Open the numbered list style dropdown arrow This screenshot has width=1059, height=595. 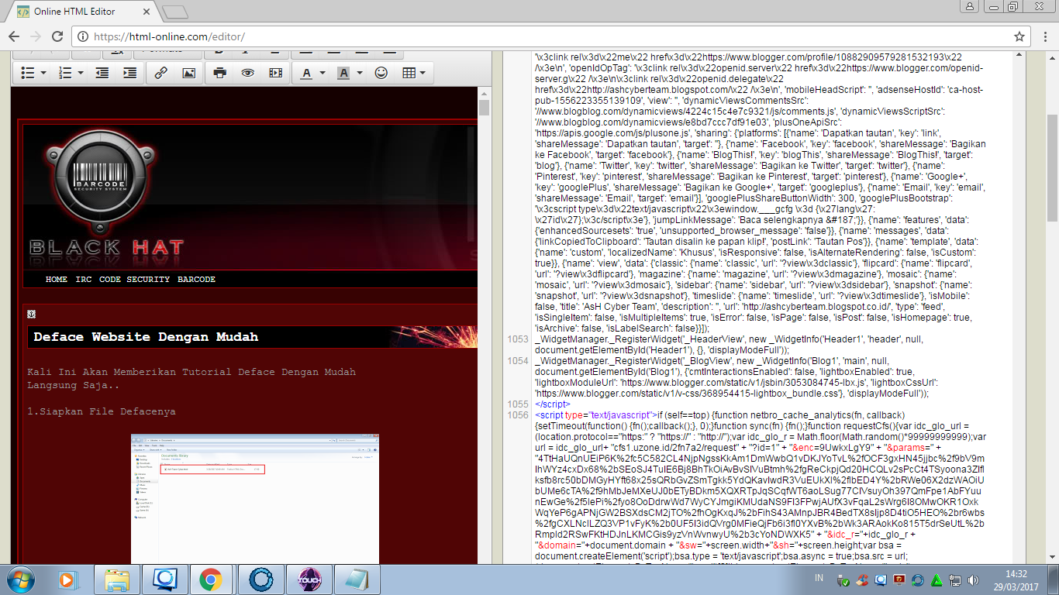coord(81,73)
